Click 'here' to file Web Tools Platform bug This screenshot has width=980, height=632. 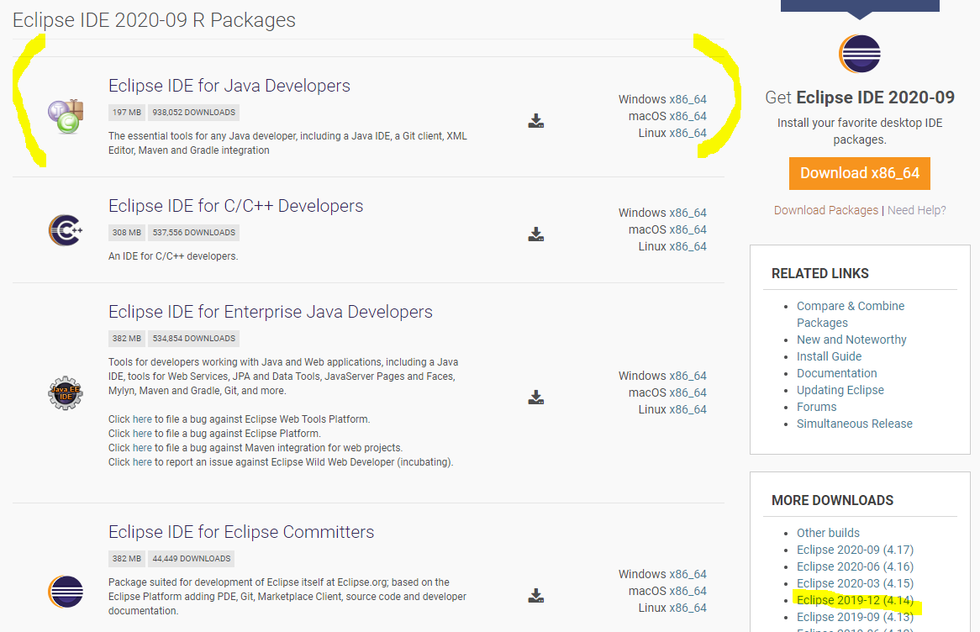(x=142, y=419)
